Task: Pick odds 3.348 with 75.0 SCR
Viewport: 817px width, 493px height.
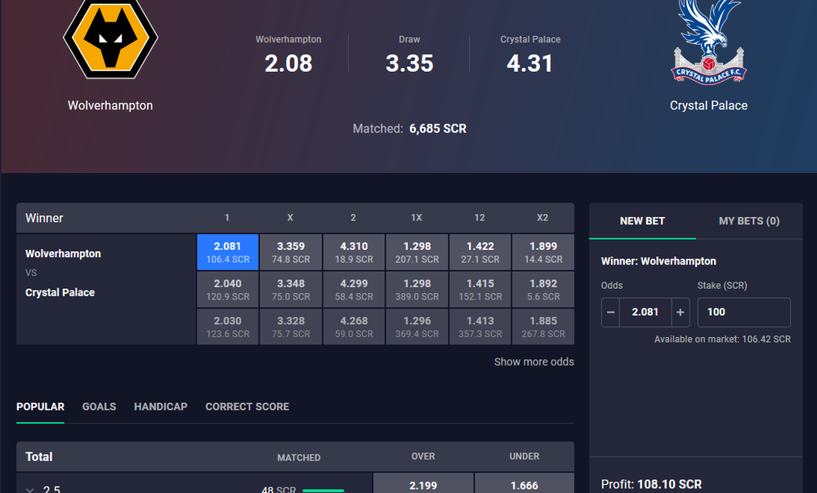Action: coord(291,290)
